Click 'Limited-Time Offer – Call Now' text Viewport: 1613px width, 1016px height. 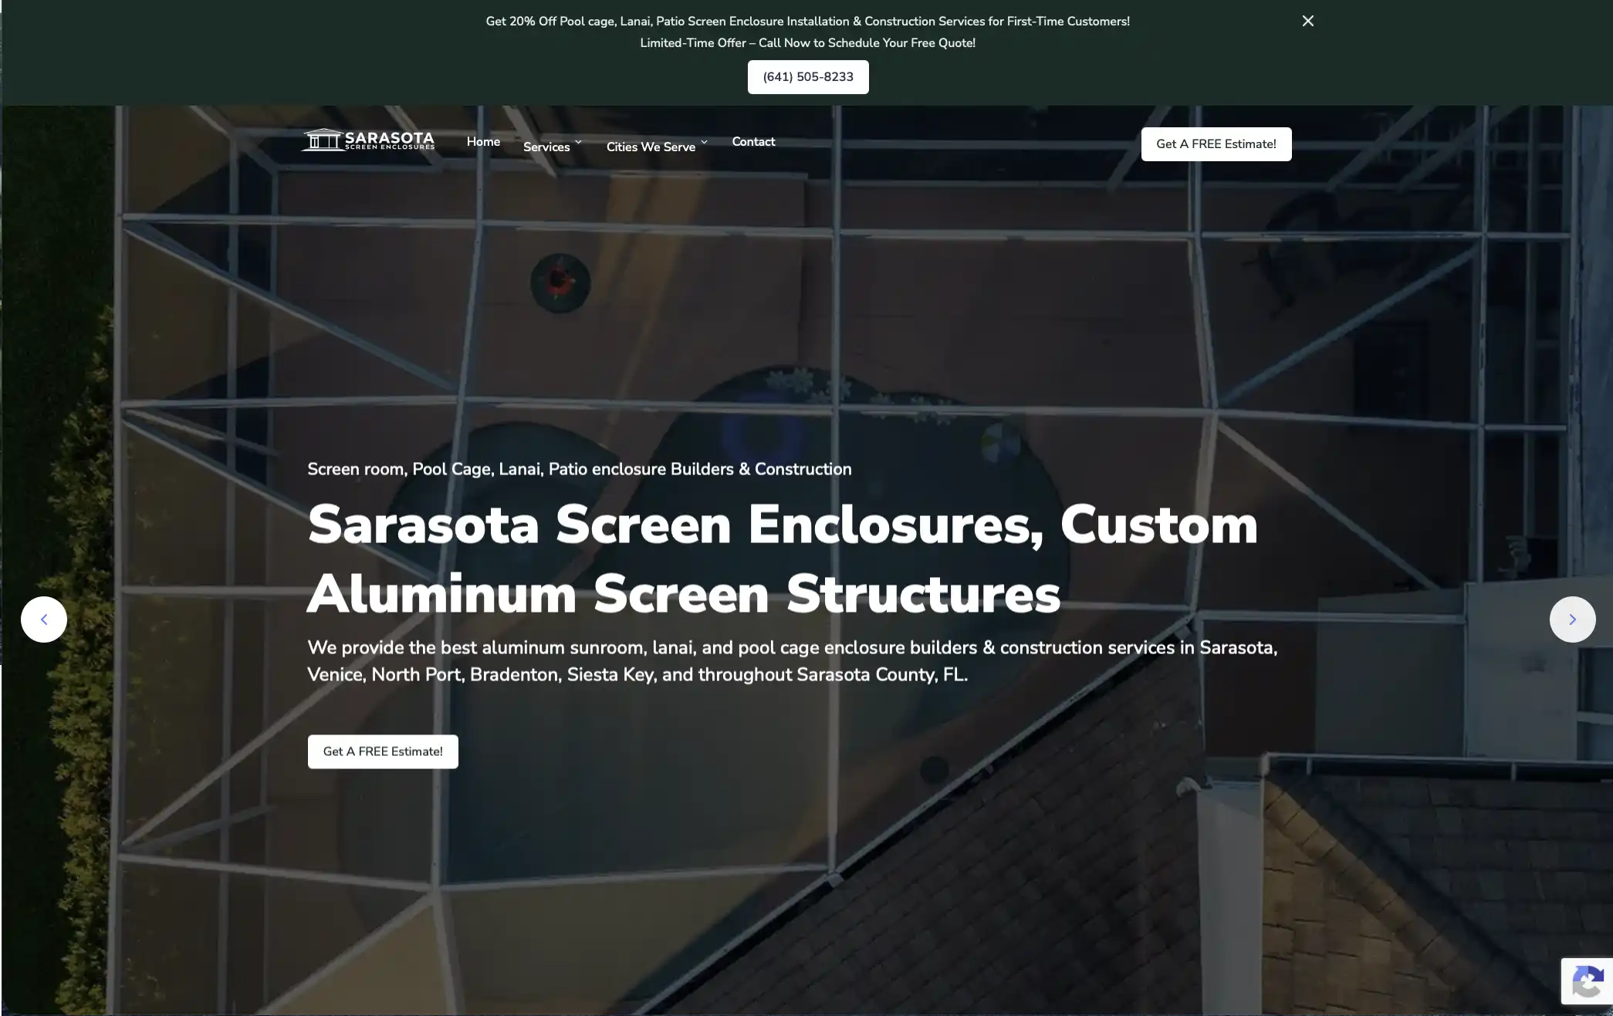tap(807, 43)
